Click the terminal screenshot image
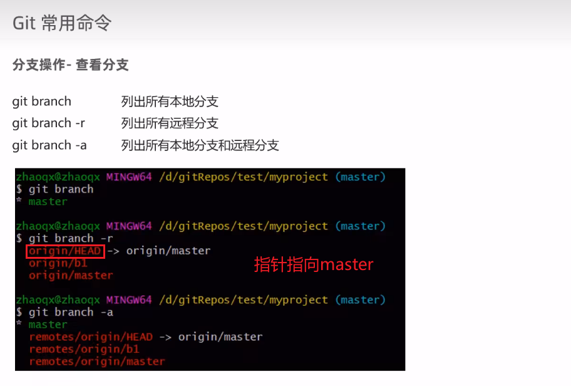 (x=210, y=269)
